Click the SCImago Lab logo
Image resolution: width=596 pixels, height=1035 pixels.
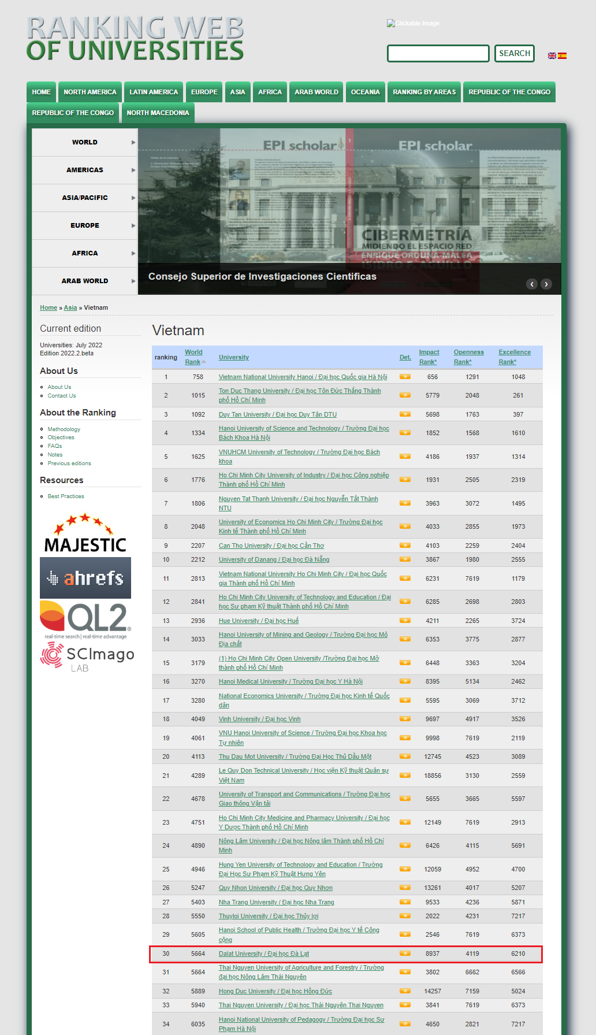[x=87, y=657]
